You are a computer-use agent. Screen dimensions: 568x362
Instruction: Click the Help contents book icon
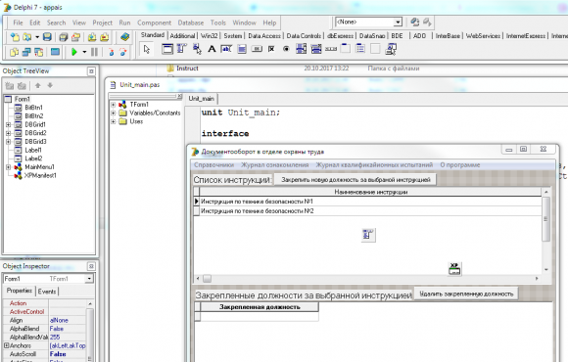[125, 37]
